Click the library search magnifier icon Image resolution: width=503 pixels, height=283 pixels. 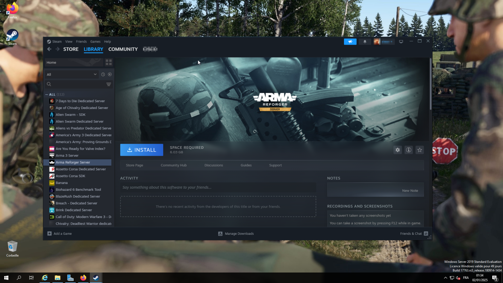click(49, 84)
